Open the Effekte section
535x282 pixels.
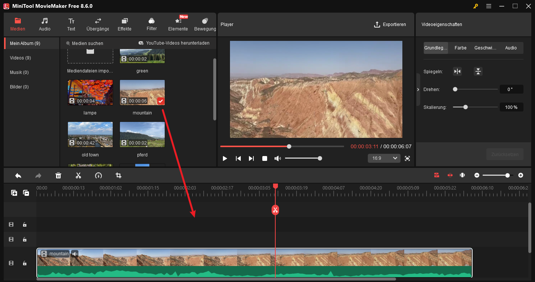(124, 24)
